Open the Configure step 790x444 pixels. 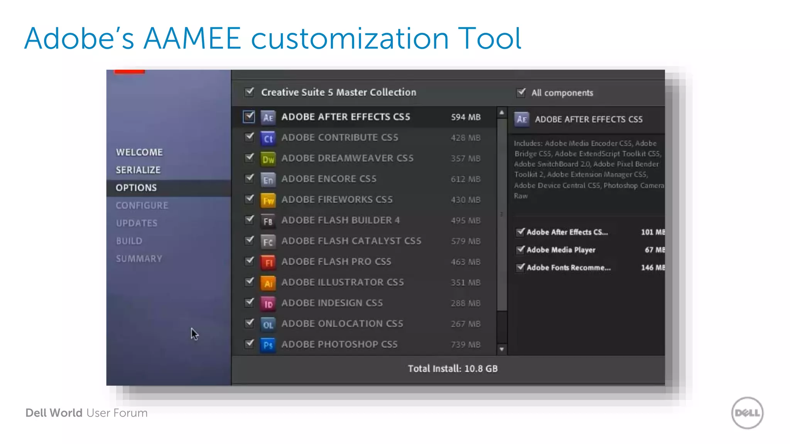coord(142,205)
